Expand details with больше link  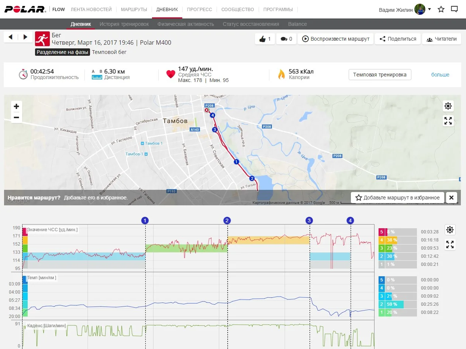coord(440,75)
